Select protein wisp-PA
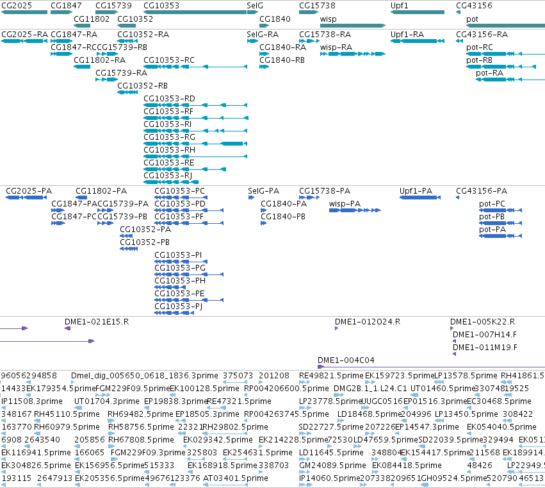Screen dimensions: 545x488 pyautogui.click(x=345, y=204)
